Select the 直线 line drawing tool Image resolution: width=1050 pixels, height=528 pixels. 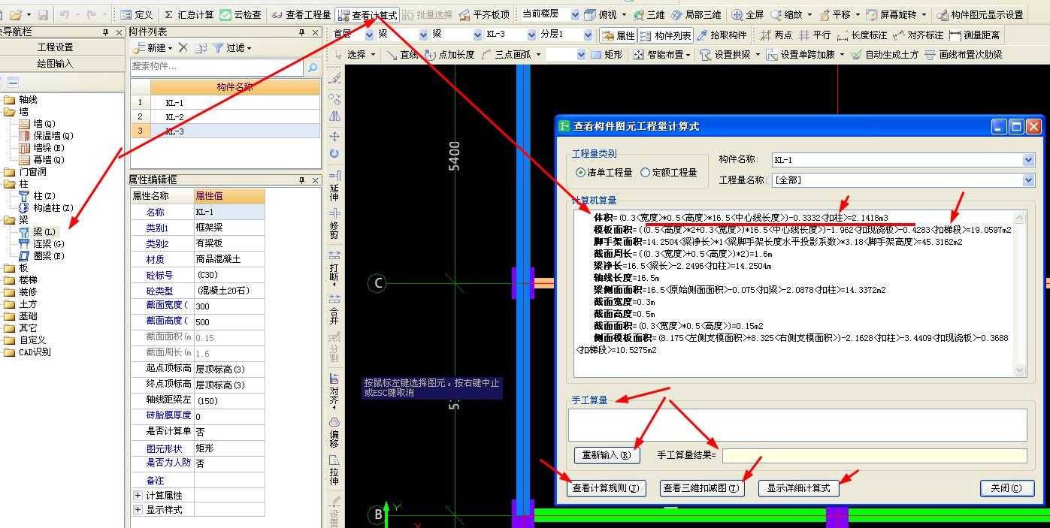(402, 55)
